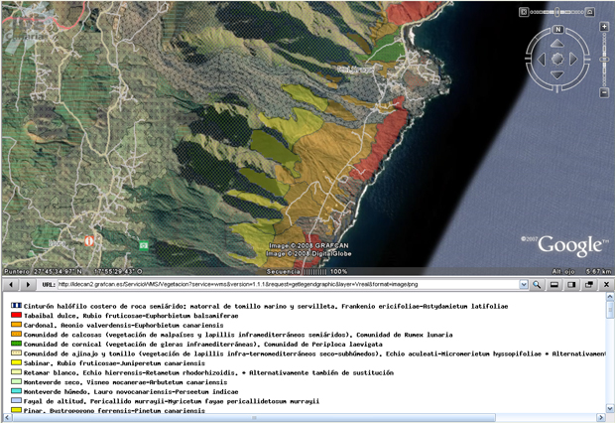The height and width of the screenshot is (423, 615).
Task: Click the 'Alt. ojo 5.67 km' status text
Action: point(581,271)
